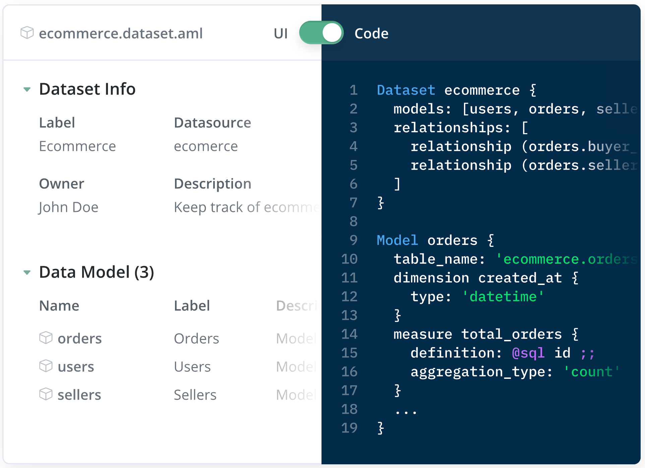This screenshot has height=468, width=645.
Task: Click the cube icon next to orders
Action: (x=46, y=338)
